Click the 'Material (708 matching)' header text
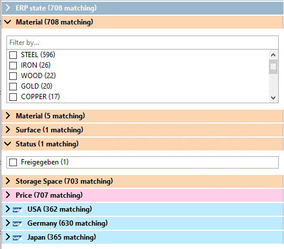The image size is (284, 249). tap(54, 22)
